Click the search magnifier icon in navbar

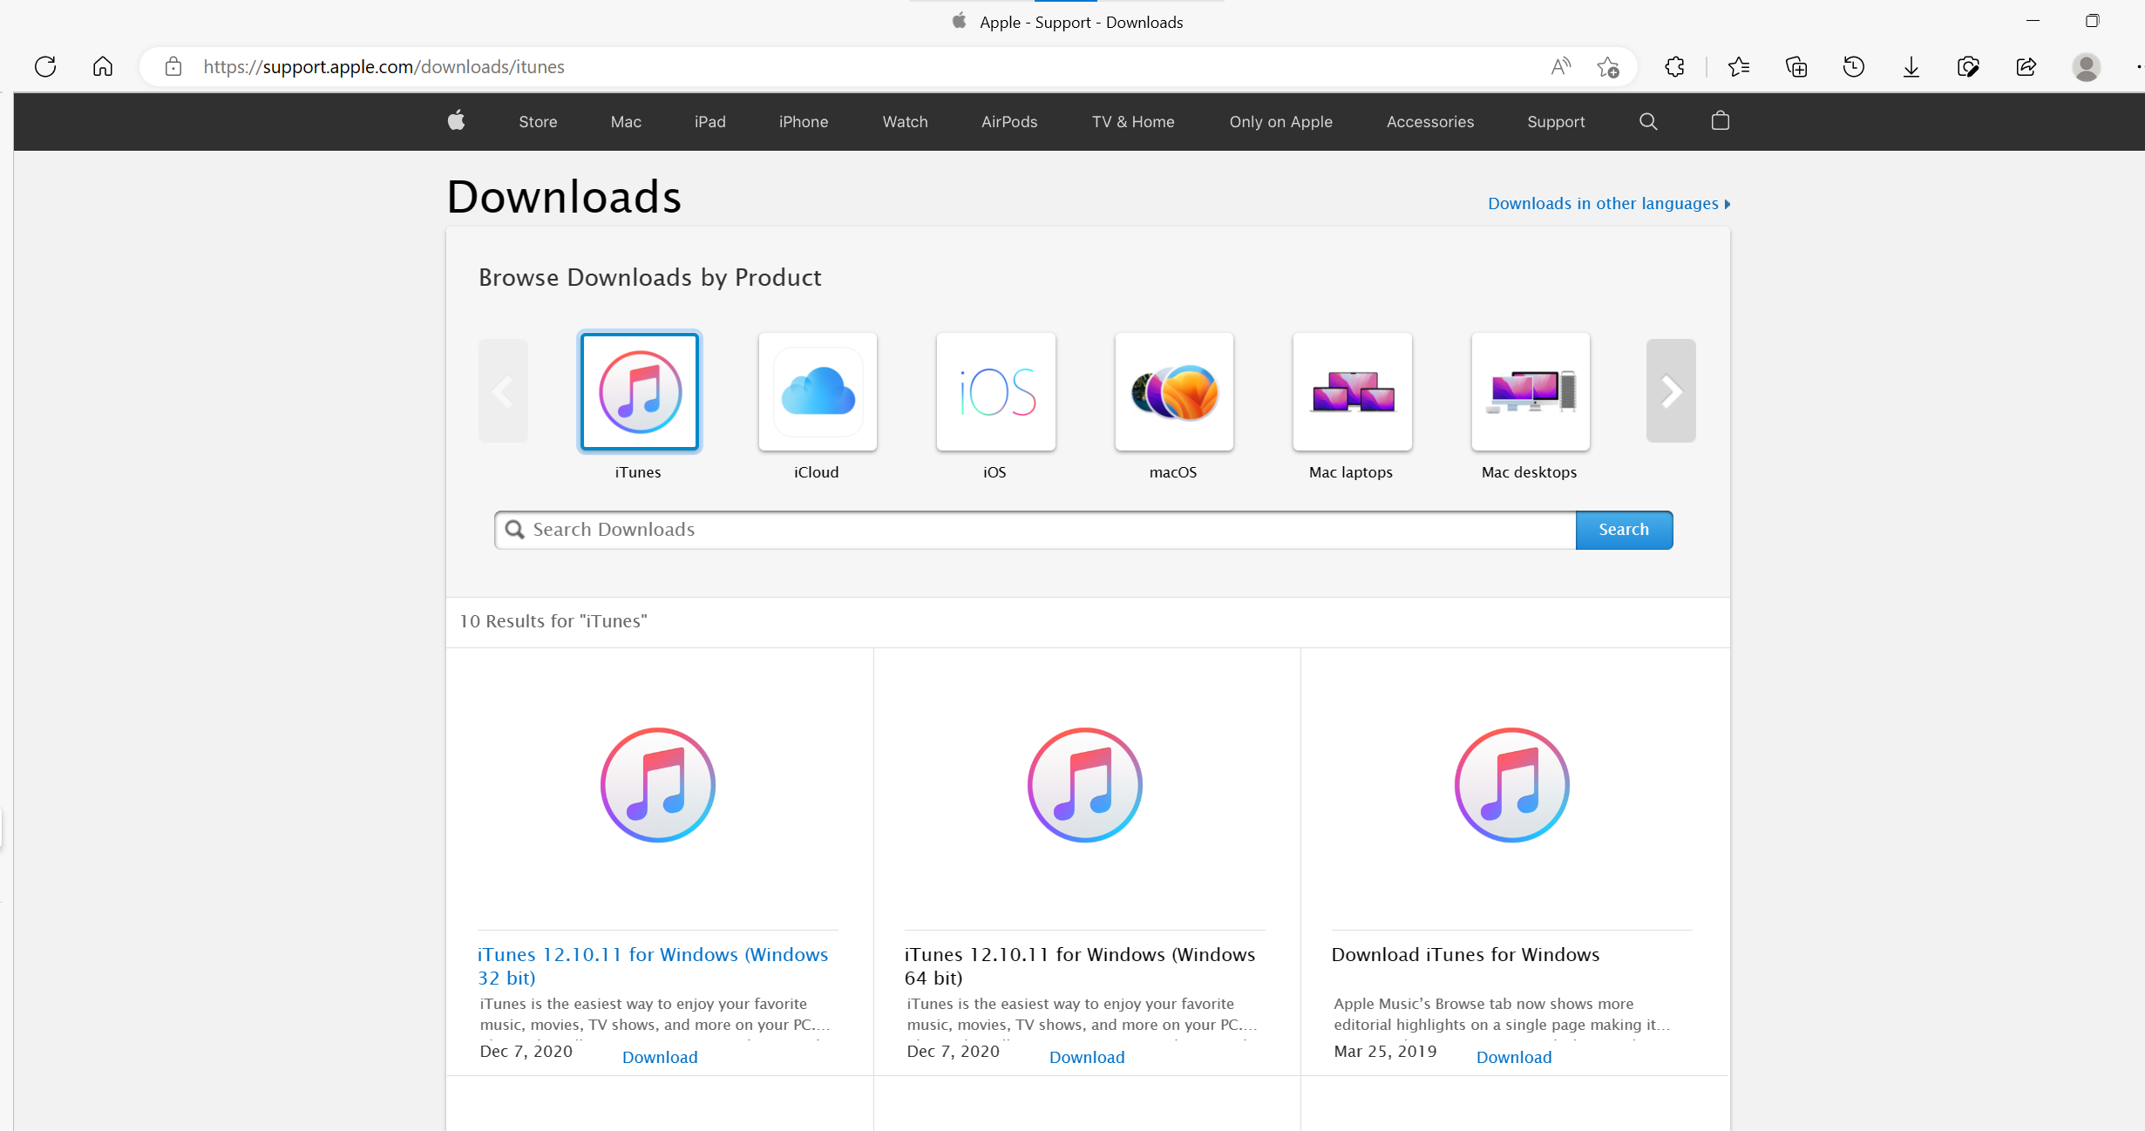1648,120
